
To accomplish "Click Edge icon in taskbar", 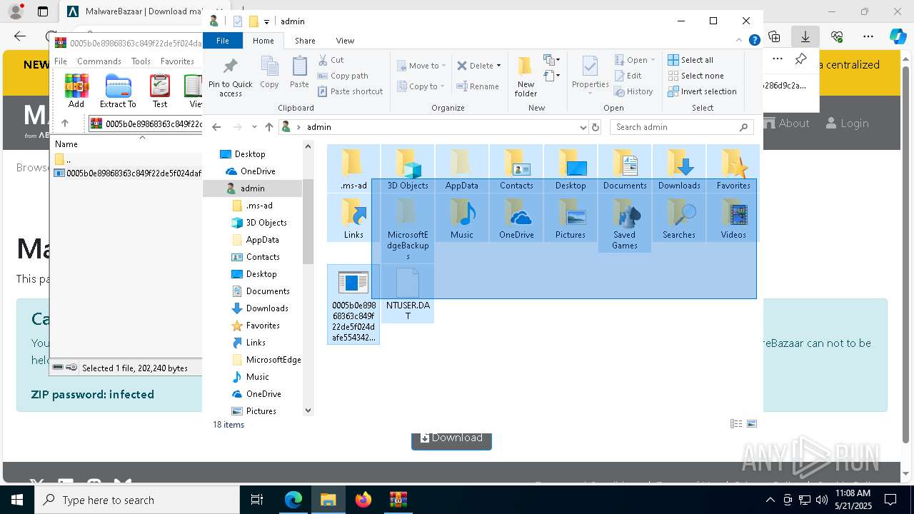I will coord(293,500).
